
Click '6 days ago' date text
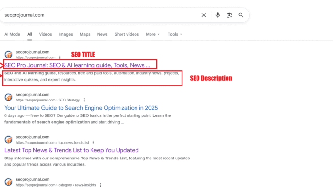(14, 115)
